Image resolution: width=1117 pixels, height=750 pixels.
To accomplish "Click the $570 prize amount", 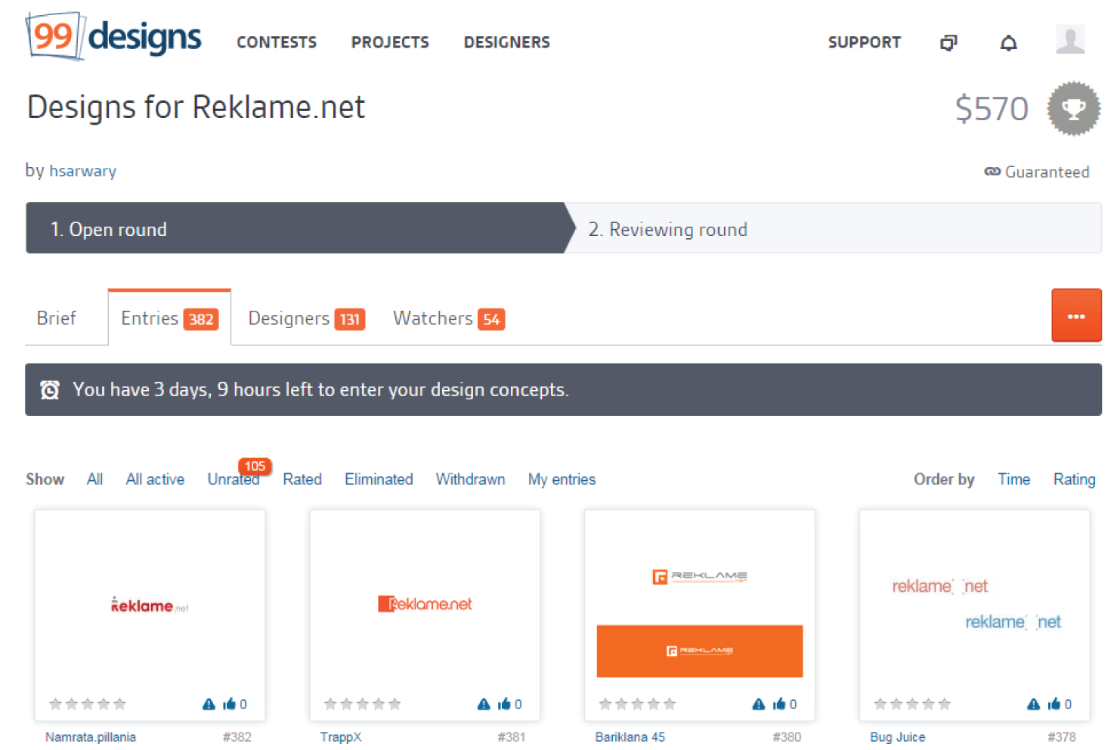I will click(992, 109).
